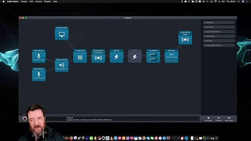Click the AirPlay display icon in menu bar
The width and height of the screenshot is (251, 141).
coord(211,2)
